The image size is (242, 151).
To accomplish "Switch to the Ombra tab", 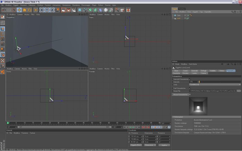I will click(222, 71).
